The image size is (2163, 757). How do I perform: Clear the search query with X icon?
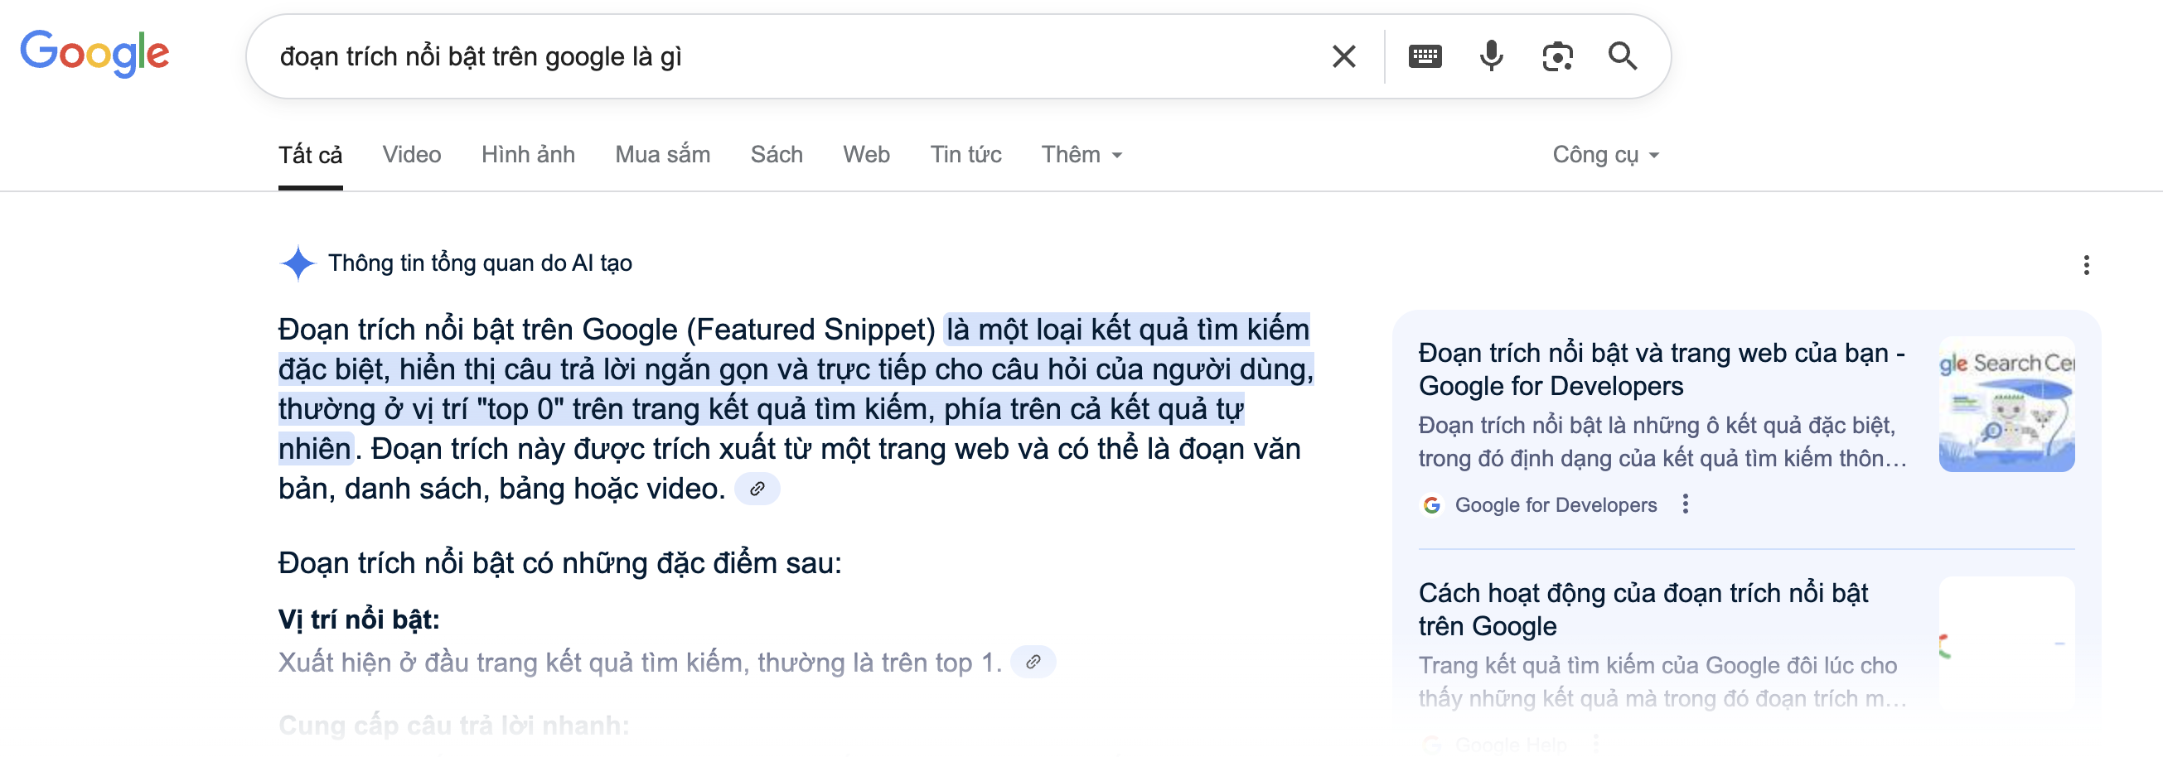tap(1343, 56)
